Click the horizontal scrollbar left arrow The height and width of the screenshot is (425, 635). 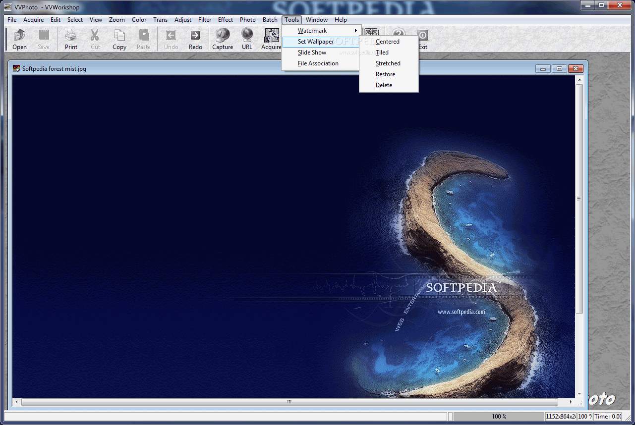click(16, 402)
